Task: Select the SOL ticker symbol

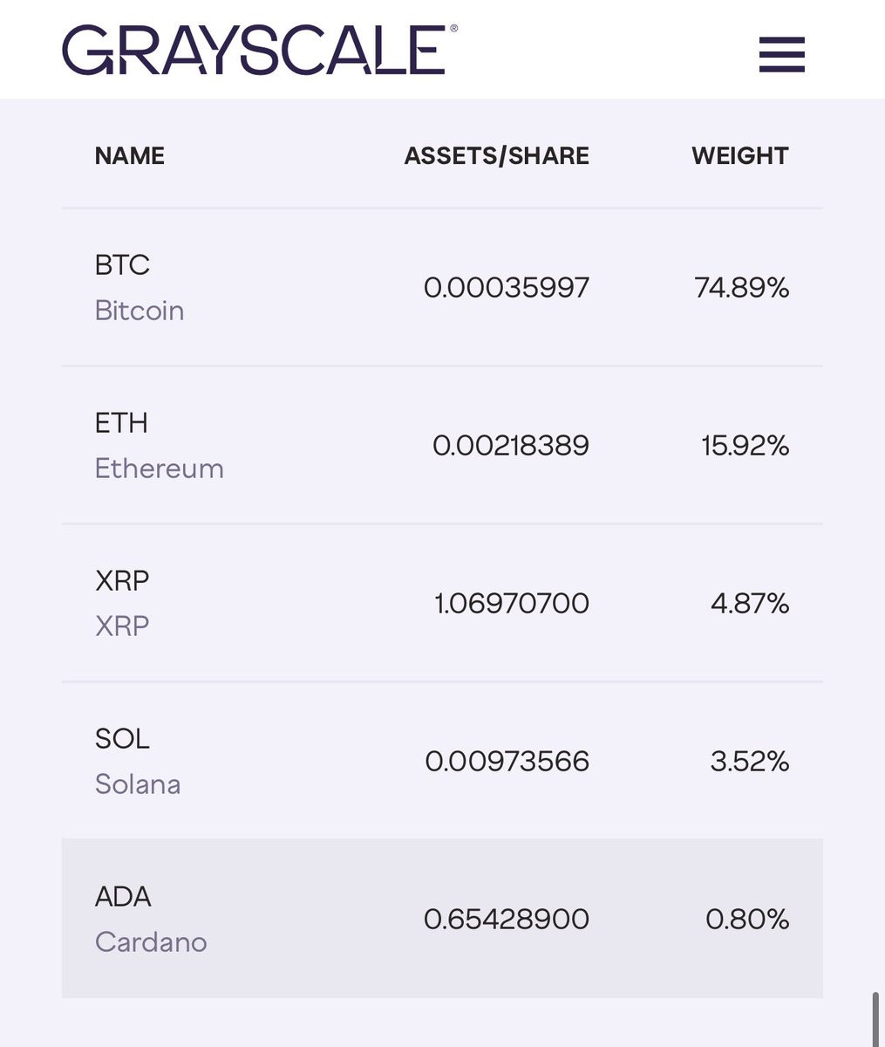Action: (x=122, y=738)
